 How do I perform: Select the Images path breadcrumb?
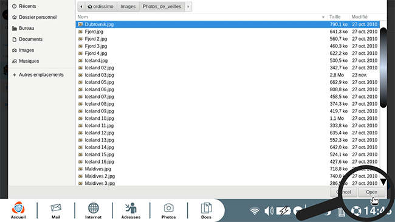tap(128, 7)
